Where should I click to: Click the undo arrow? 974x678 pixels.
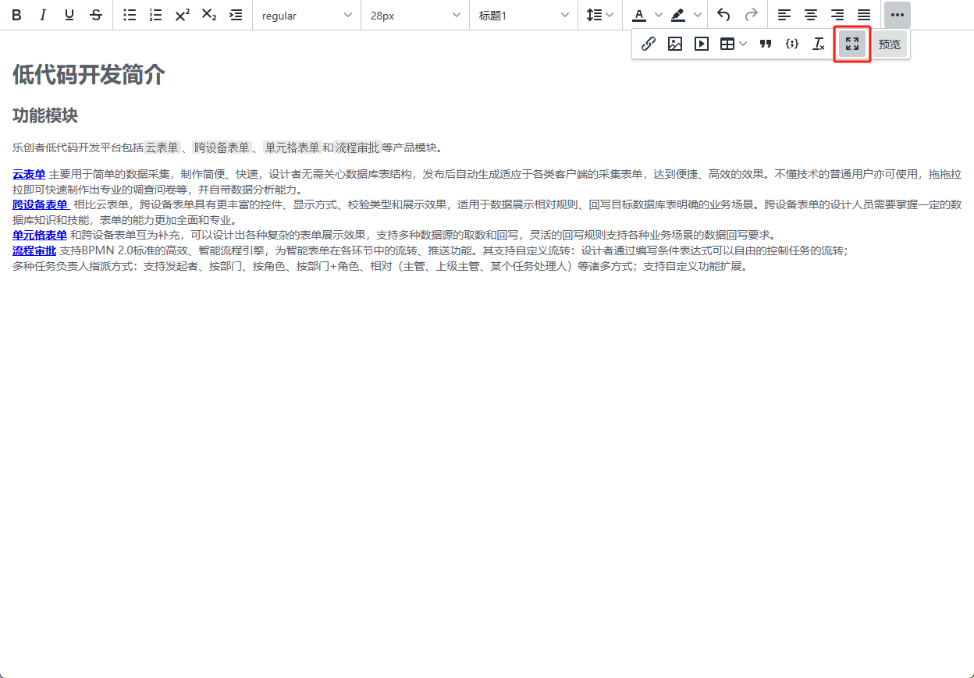coord(723,15)
